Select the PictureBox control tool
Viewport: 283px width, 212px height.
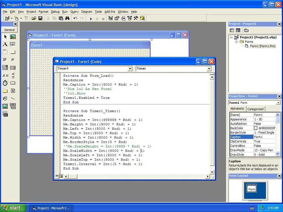13,37
